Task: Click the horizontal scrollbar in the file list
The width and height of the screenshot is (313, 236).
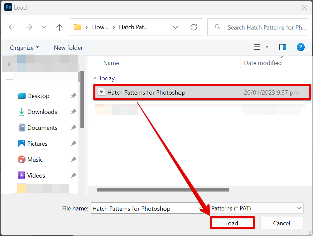Action: (x=163, y=190)
